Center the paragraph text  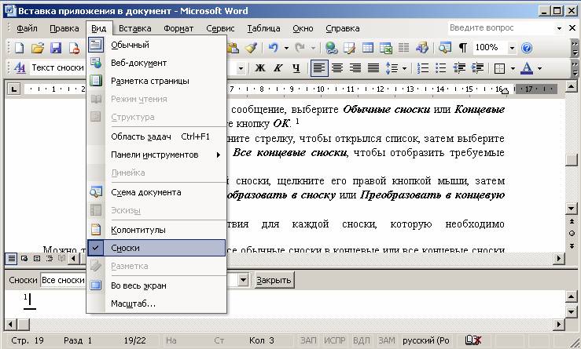(337, 68)
